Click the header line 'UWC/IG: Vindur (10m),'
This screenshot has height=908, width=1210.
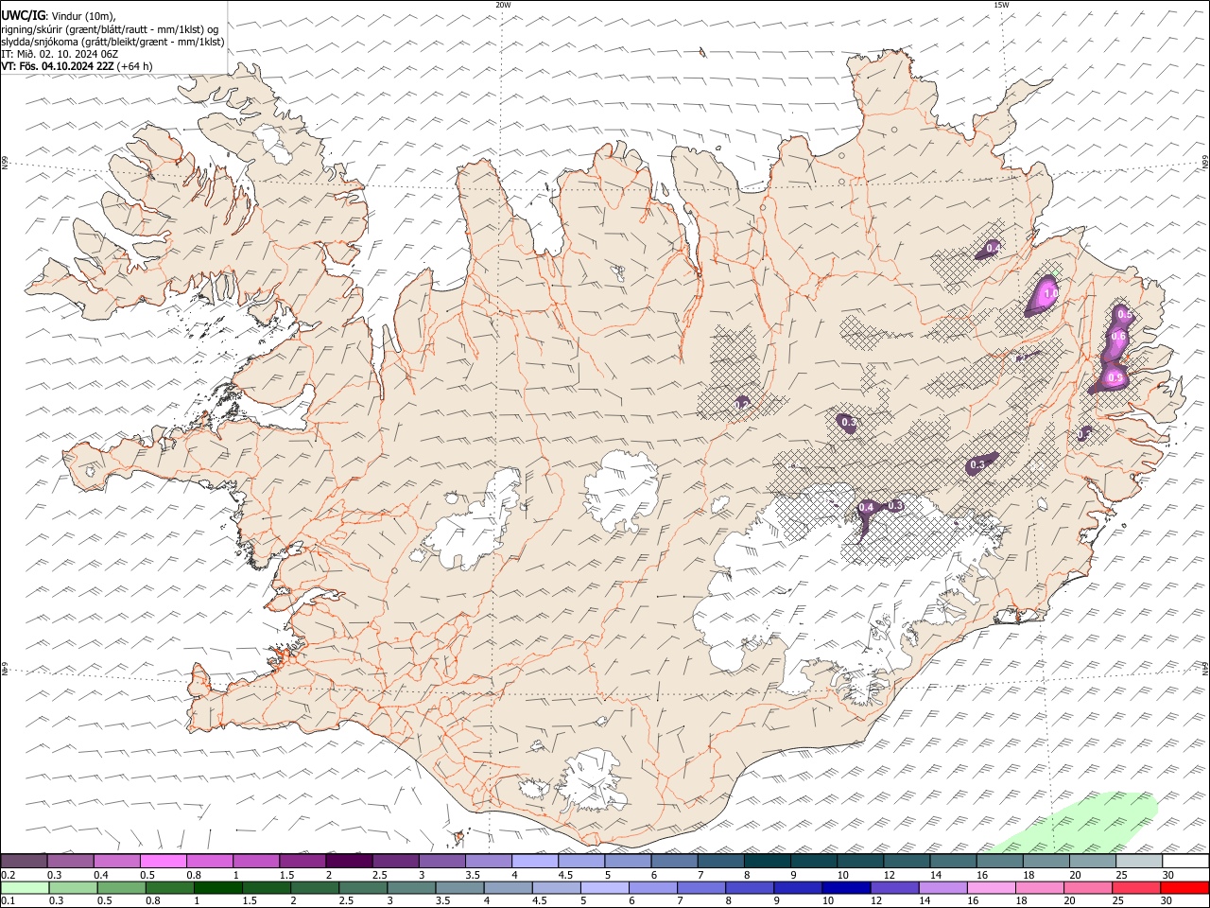(59, 16)
